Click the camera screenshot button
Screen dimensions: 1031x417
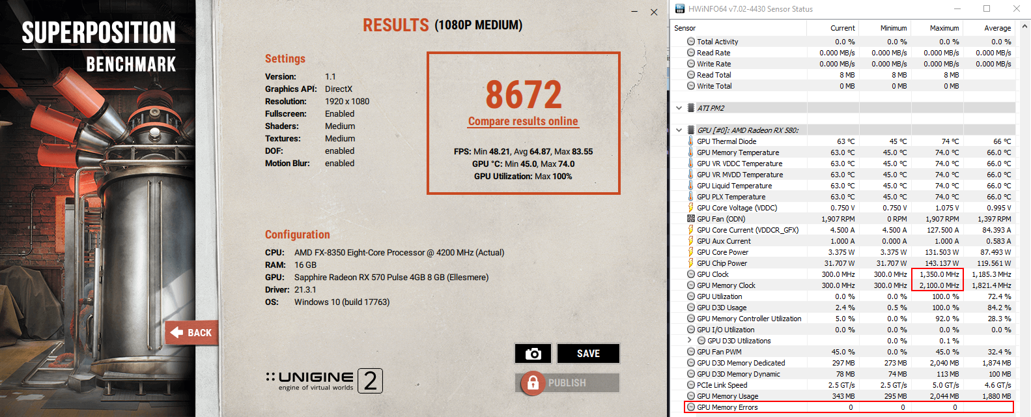[x=533, y=354]
